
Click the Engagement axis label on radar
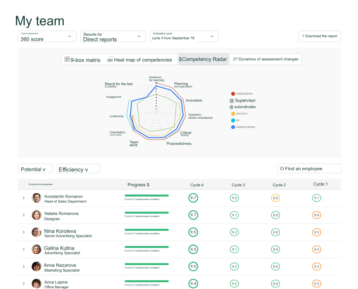(114, 97)
